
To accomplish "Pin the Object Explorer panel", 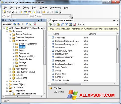I will coord(41,20).
